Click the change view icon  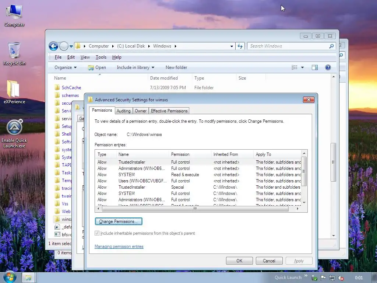(295, 67)
